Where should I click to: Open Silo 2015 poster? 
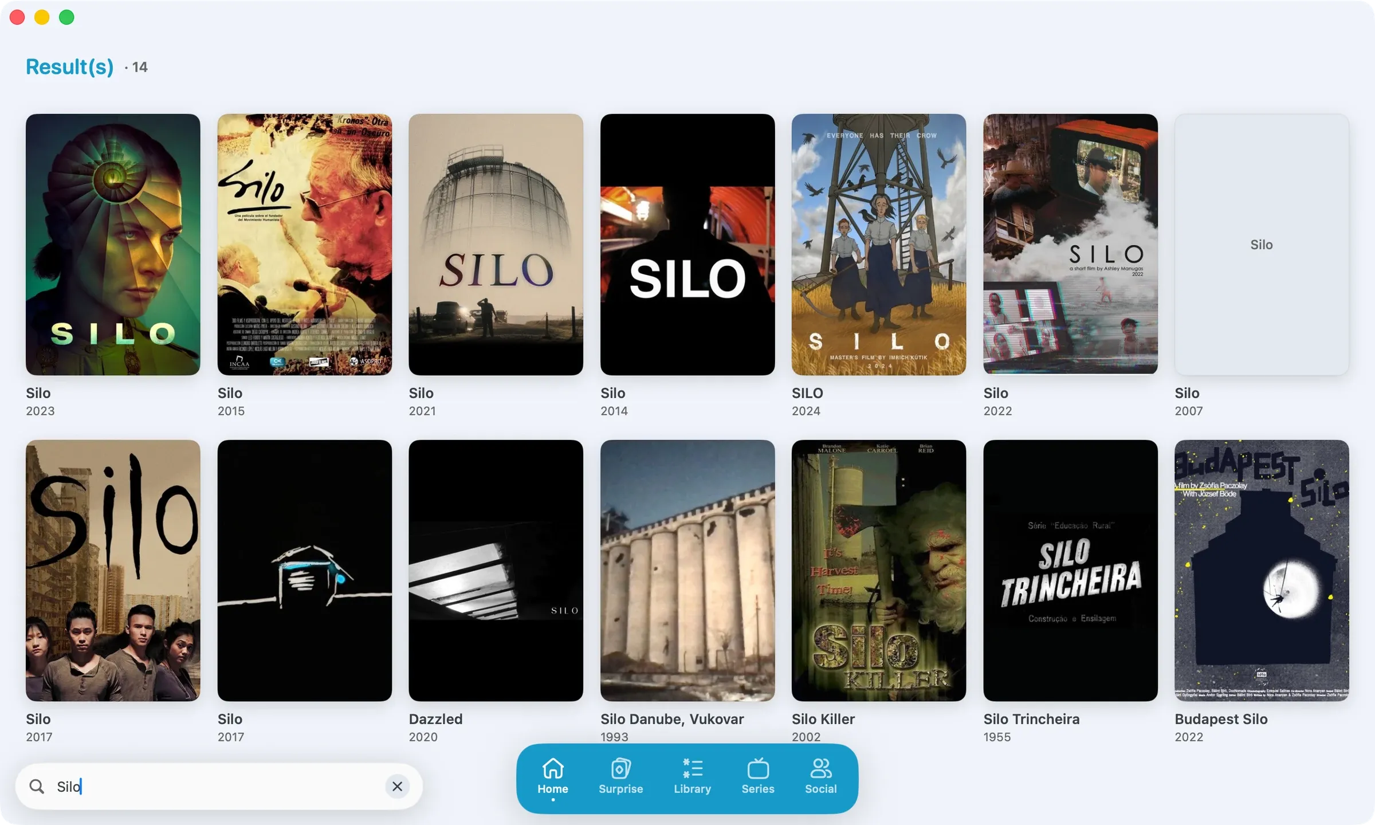click(305, 245)
